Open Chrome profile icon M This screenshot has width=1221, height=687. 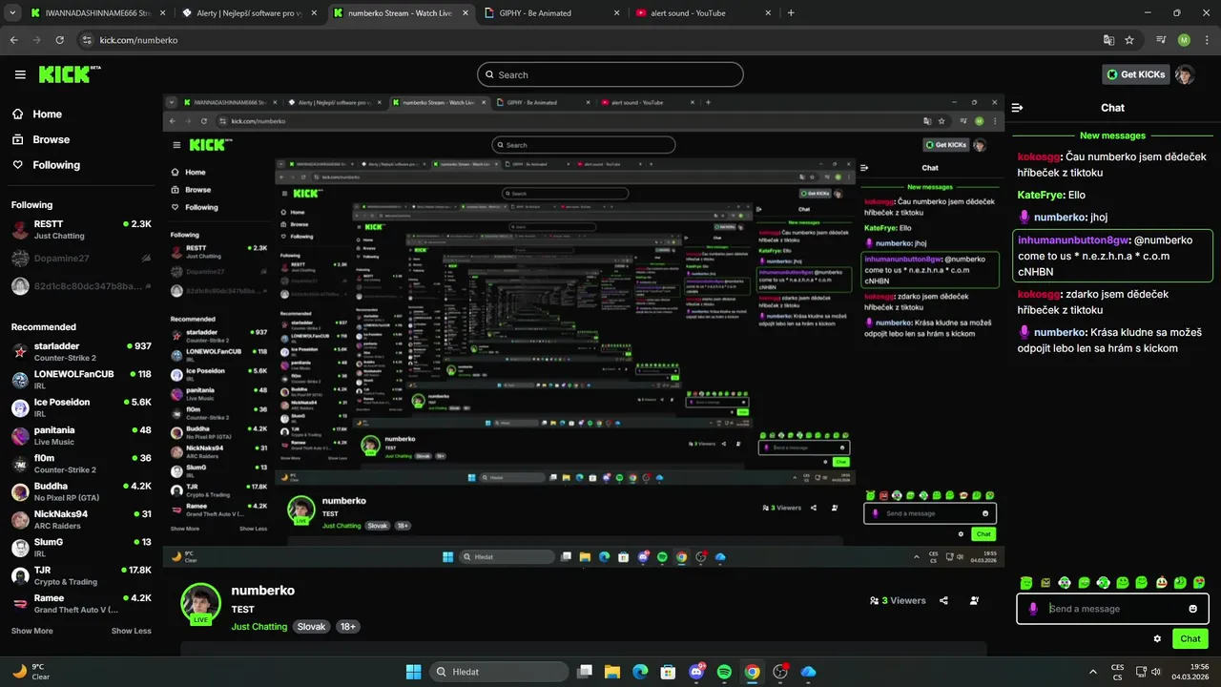click(1184, 40)
